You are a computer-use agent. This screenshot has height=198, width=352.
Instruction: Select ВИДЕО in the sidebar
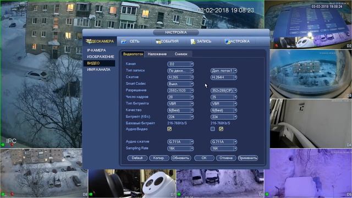(99, 63)
